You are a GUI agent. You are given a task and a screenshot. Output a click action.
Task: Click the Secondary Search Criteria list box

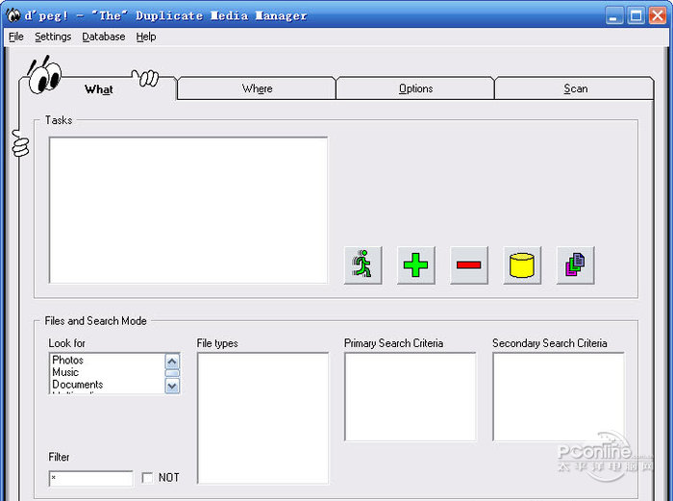click(558, 397)
